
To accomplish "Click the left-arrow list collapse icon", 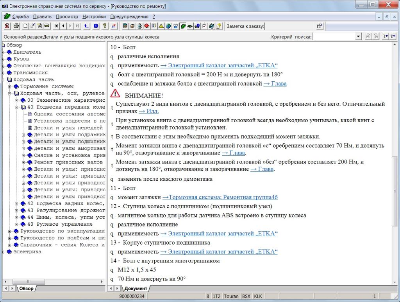I will (x=386, y=36).
